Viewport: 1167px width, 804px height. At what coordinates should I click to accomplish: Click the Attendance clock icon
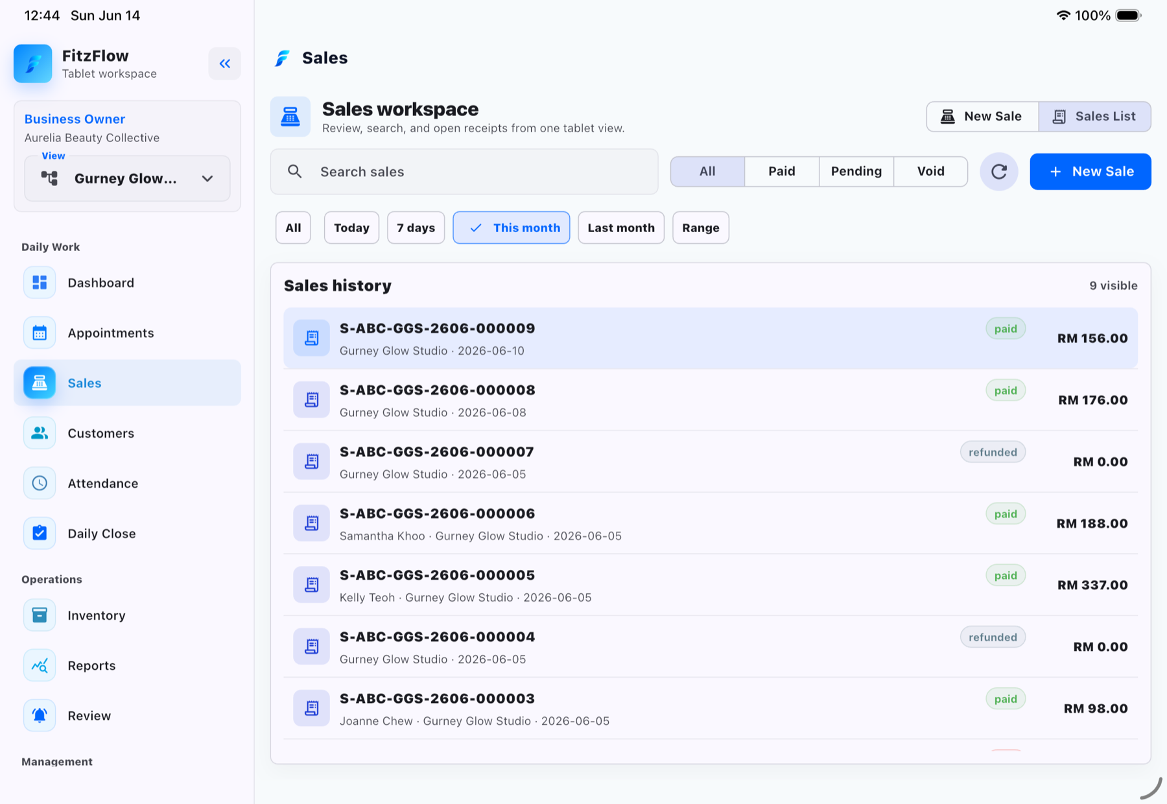[x=40, y=483]
